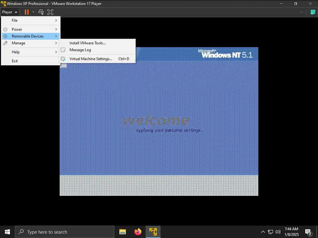Viewport: 318px width, 238px height.
Task: Expand the Power submenu arrow
Action: [56, 29]
